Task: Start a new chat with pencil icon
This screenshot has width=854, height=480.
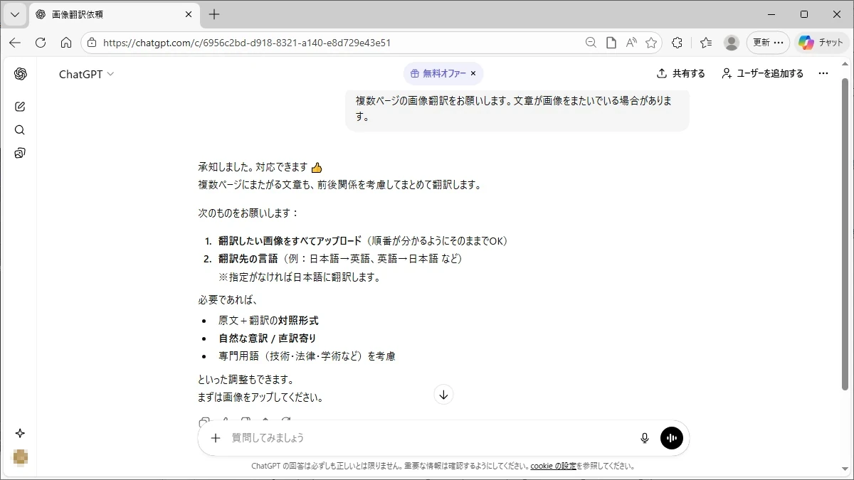Action: click(20, 107)
